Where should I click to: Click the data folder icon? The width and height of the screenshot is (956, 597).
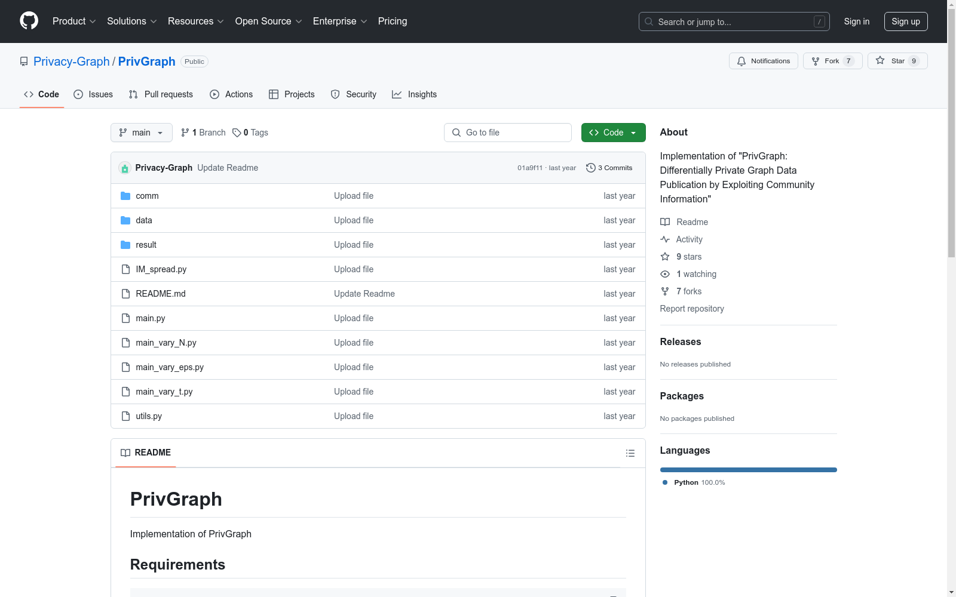(x=125, y=220)
